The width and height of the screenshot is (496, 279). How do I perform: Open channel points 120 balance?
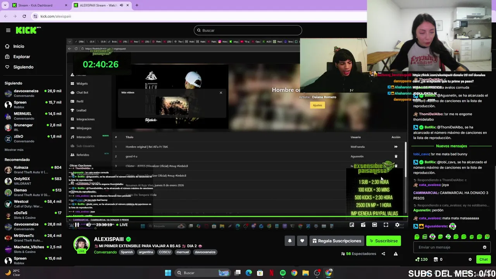tap(421, 259)
